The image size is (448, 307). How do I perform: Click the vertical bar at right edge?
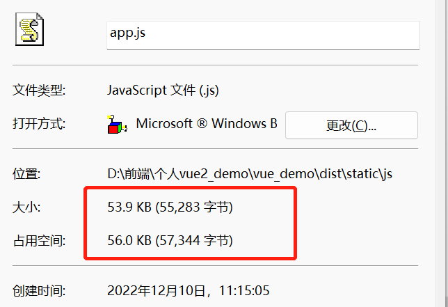[442, 153]
